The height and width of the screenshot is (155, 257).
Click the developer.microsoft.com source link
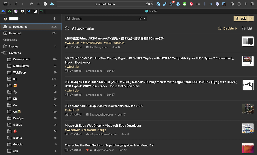coord(101,134)
